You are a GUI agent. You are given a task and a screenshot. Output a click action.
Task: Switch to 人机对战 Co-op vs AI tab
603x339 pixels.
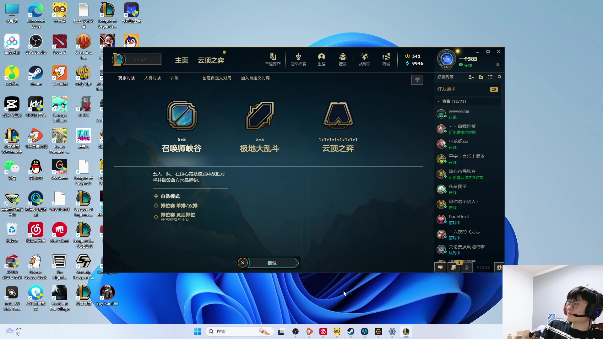(153, 78)
